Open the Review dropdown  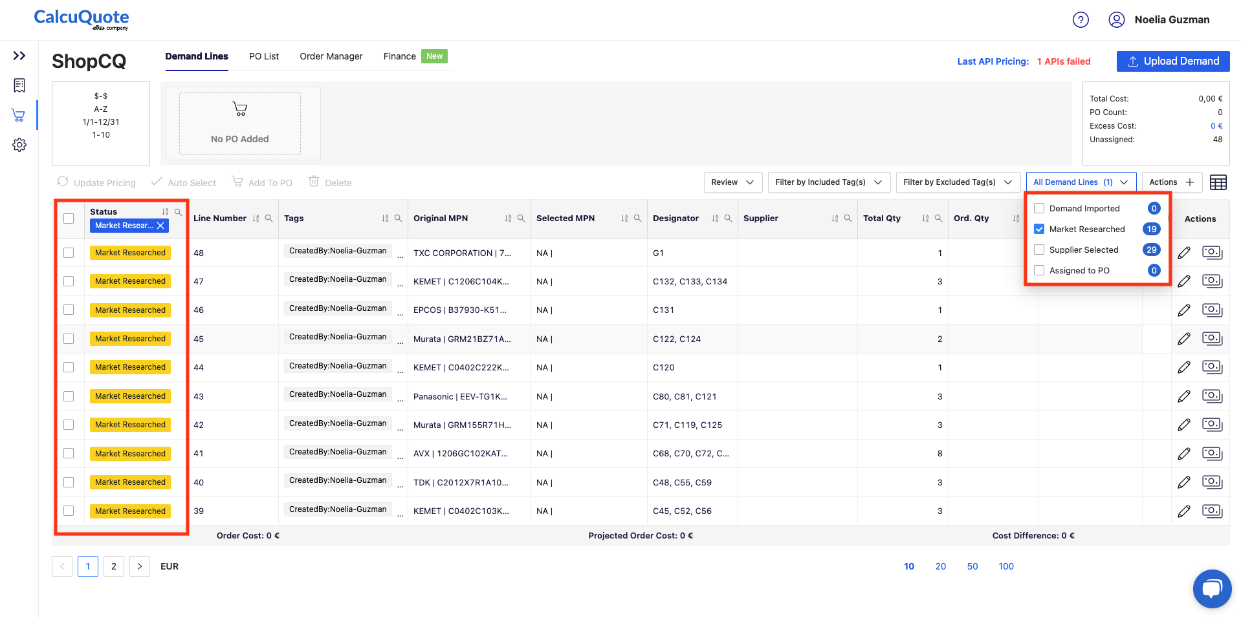tap(733, 182)
